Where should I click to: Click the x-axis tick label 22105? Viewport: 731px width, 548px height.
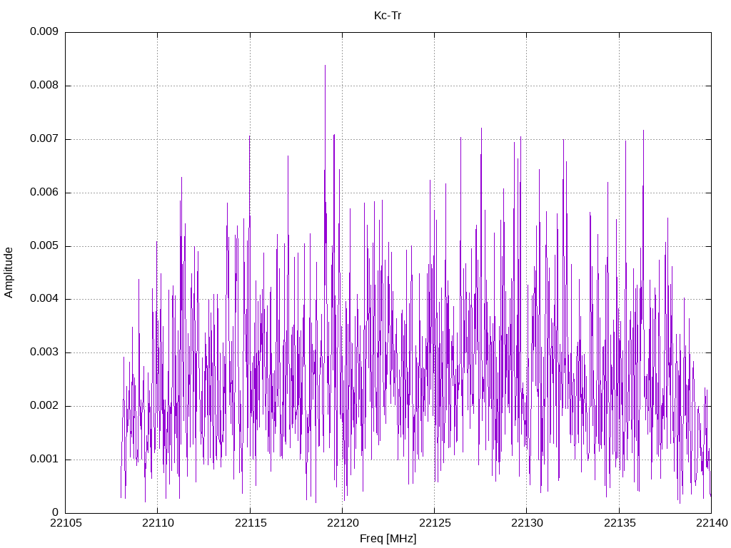pyautogui.click(x=65, y=523)
